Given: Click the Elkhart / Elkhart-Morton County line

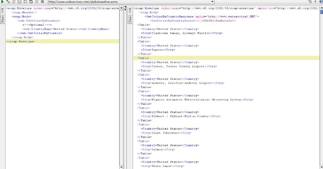Looking at the screenshot, I should pyautogui.click(x=181, y=116).
